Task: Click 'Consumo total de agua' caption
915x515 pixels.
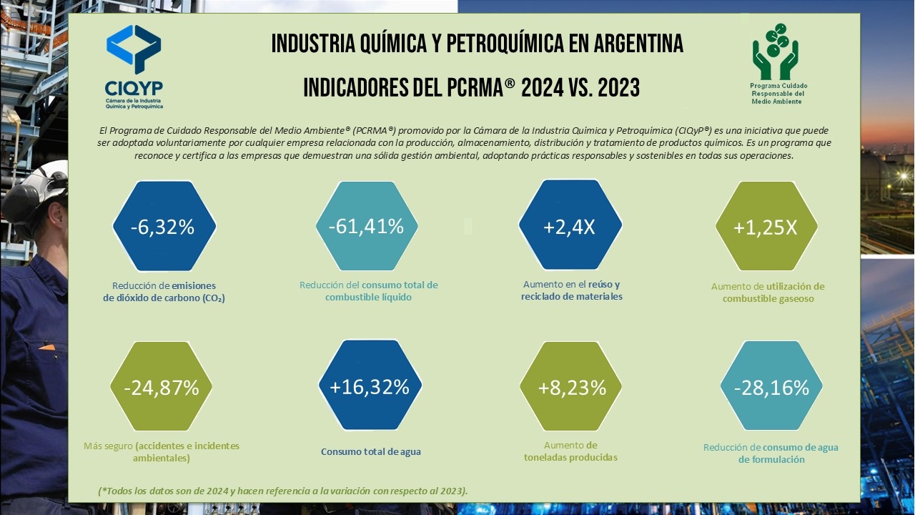Action: coord(371,451)
